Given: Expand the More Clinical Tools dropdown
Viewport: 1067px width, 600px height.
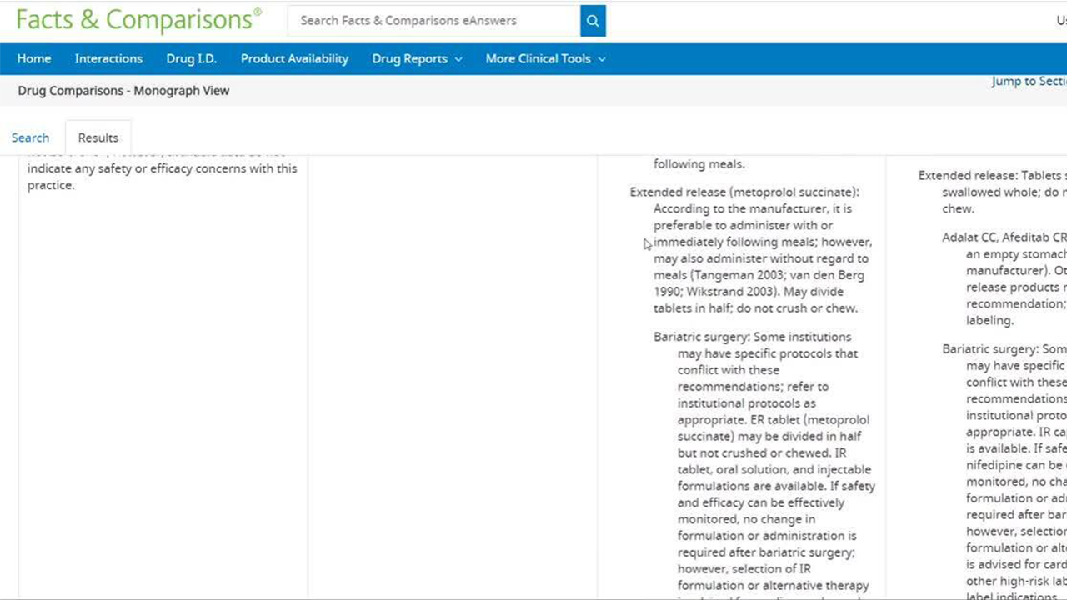Looking at the screenshot, I should coord(545,58).
